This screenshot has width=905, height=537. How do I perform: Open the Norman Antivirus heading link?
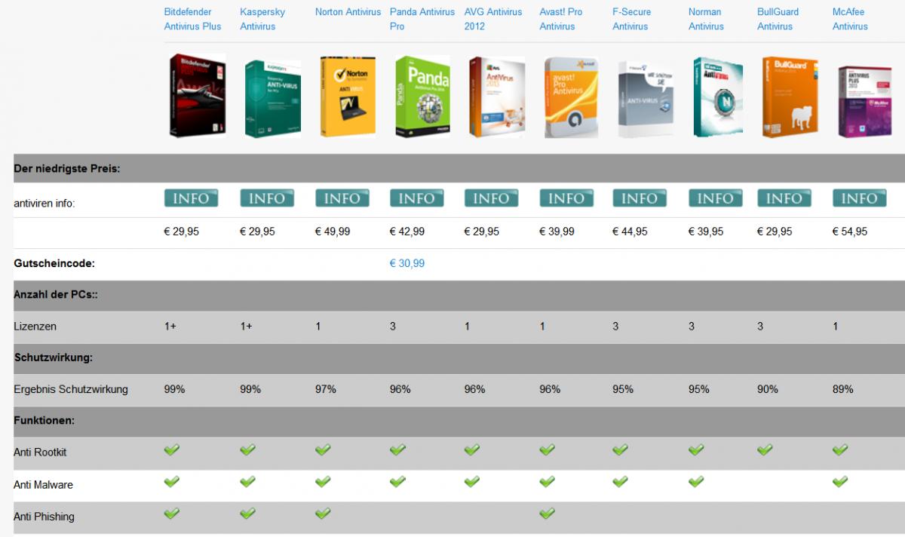click(706, 19)
